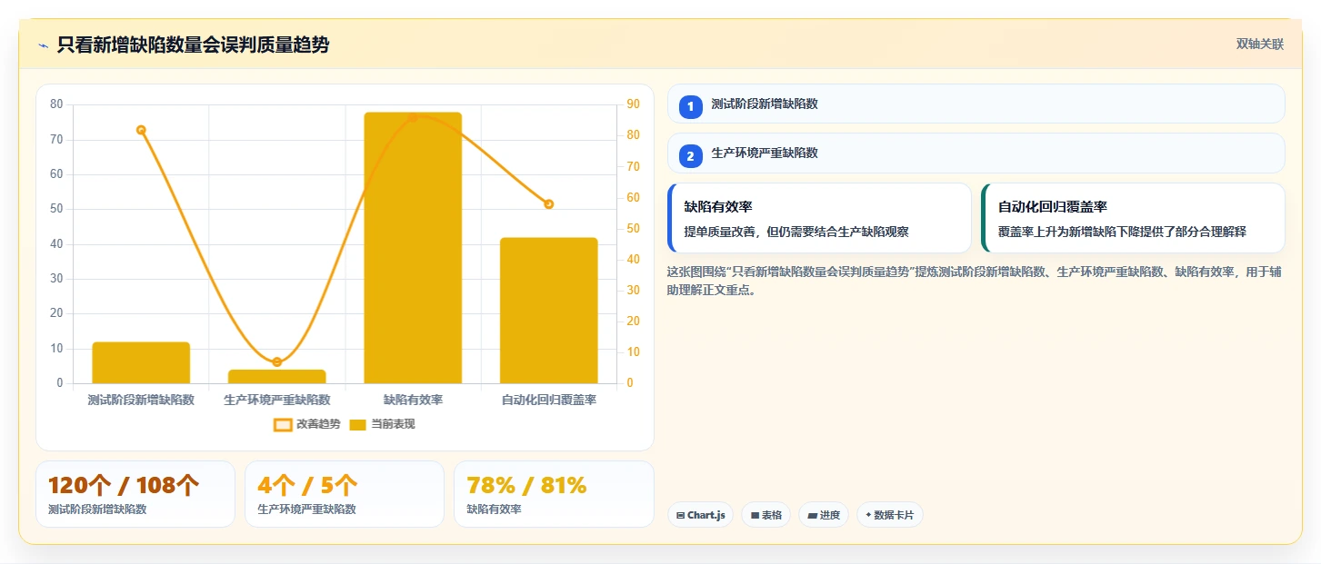The width and height of the screenshot is (1321, 564).
Task: Click the title 只看新增缺陷数量会误判质量趋势
Action: [193, 45]
